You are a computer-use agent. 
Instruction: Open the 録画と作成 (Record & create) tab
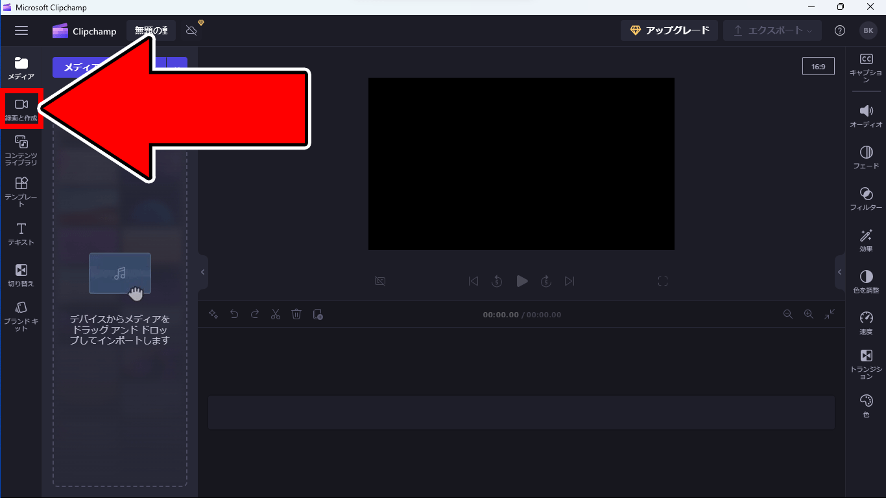pos(21,109)
